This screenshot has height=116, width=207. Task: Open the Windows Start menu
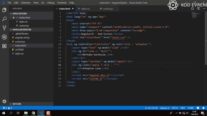click(x=4, y=113)
